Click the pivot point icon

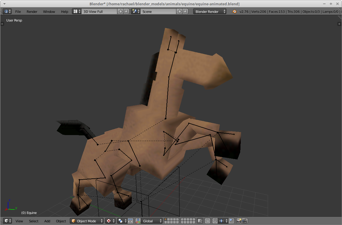(120, 221)
